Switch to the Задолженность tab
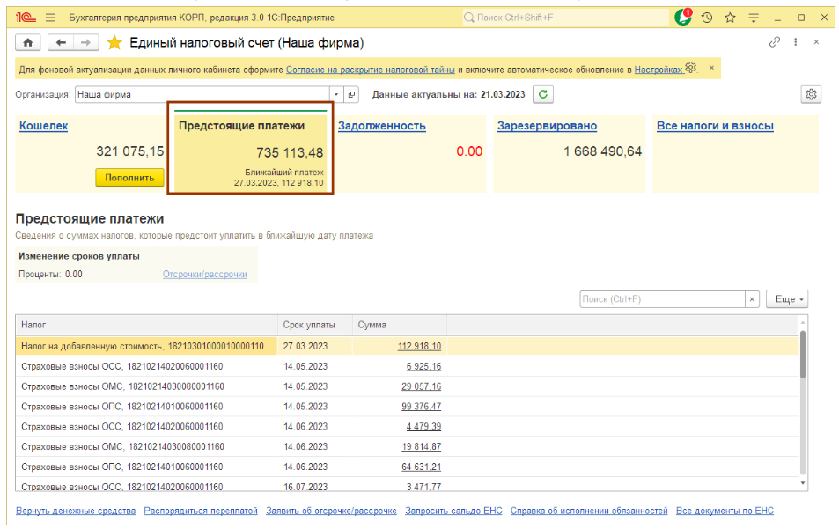This screenshot has width=839, height=529. pos(382,126)
